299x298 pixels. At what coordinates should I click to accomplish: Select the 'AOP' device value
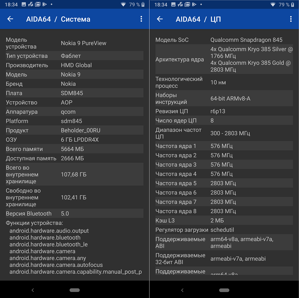point(66,102)
